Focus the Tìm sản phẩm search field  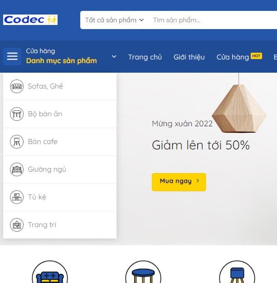[214, 20]
